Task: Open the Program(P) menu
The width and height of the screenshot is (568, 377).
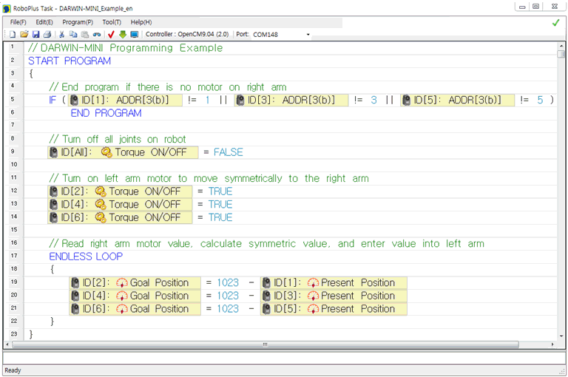Action: pyautogui.click(x=78, y=22)
